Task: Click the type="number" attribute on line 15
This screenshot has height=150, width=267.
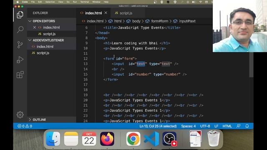Action: (167, 74)
